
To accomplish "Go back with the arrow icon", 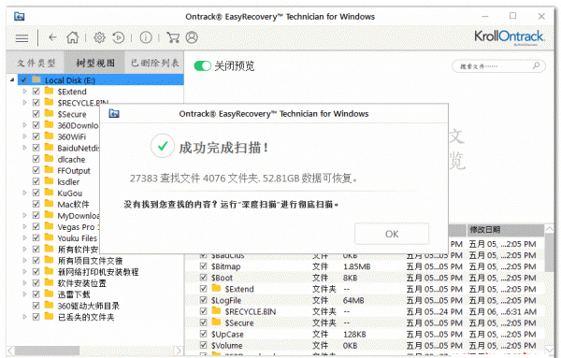I will click(x=52, y=37).
